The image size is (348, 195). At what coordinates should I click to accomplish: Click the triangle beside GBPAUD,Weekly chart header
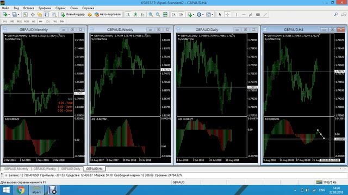coord(92,36)
